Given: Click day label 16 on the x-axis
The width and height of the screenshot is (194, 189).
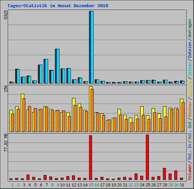Looking at the screenshot, I should (x=97, y=185).
